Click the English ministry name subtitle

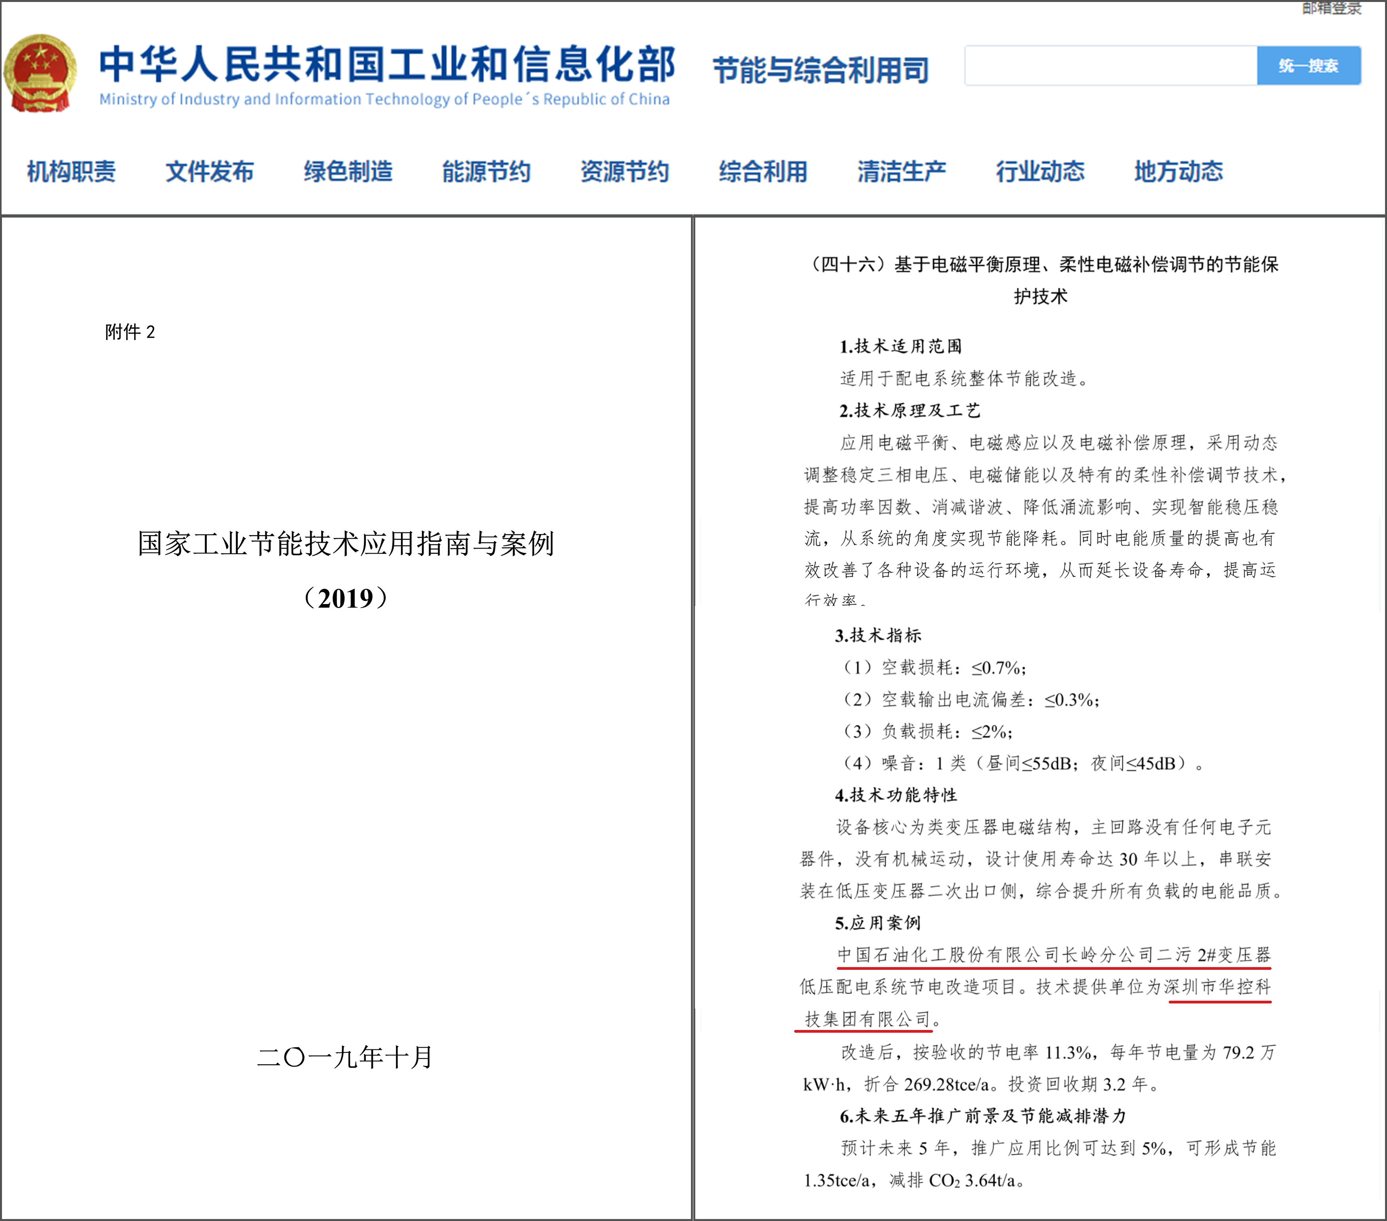(384, 99)
